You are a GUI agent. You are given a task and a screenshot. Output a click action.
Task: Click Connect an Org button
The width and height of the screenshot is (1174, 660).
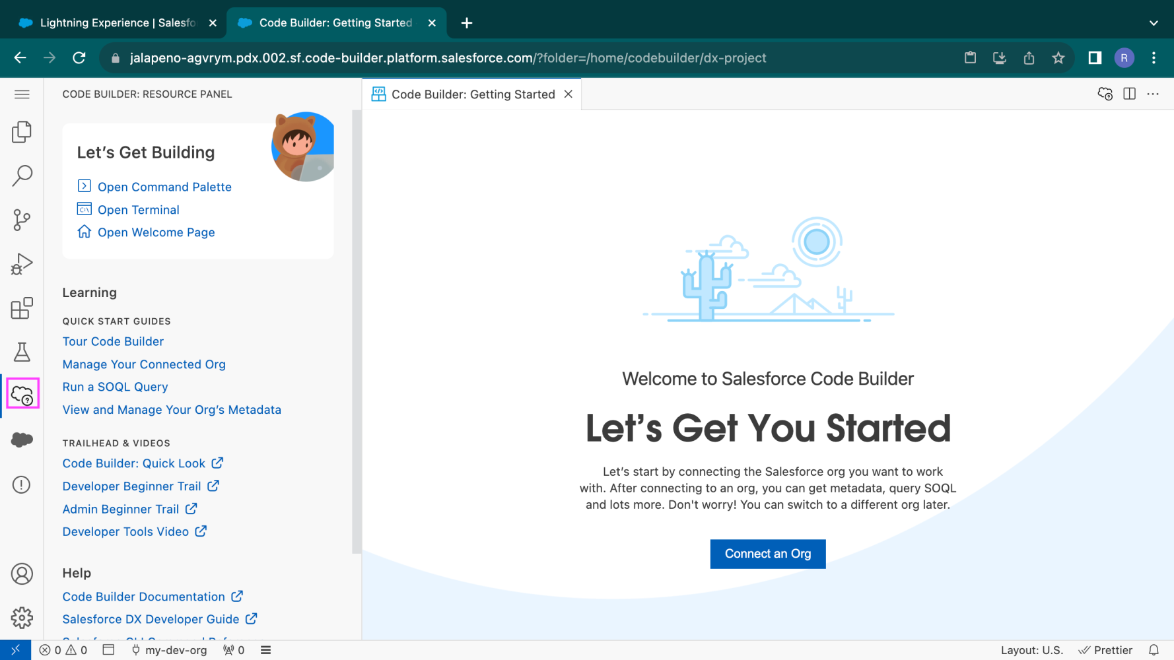point(768,554)
